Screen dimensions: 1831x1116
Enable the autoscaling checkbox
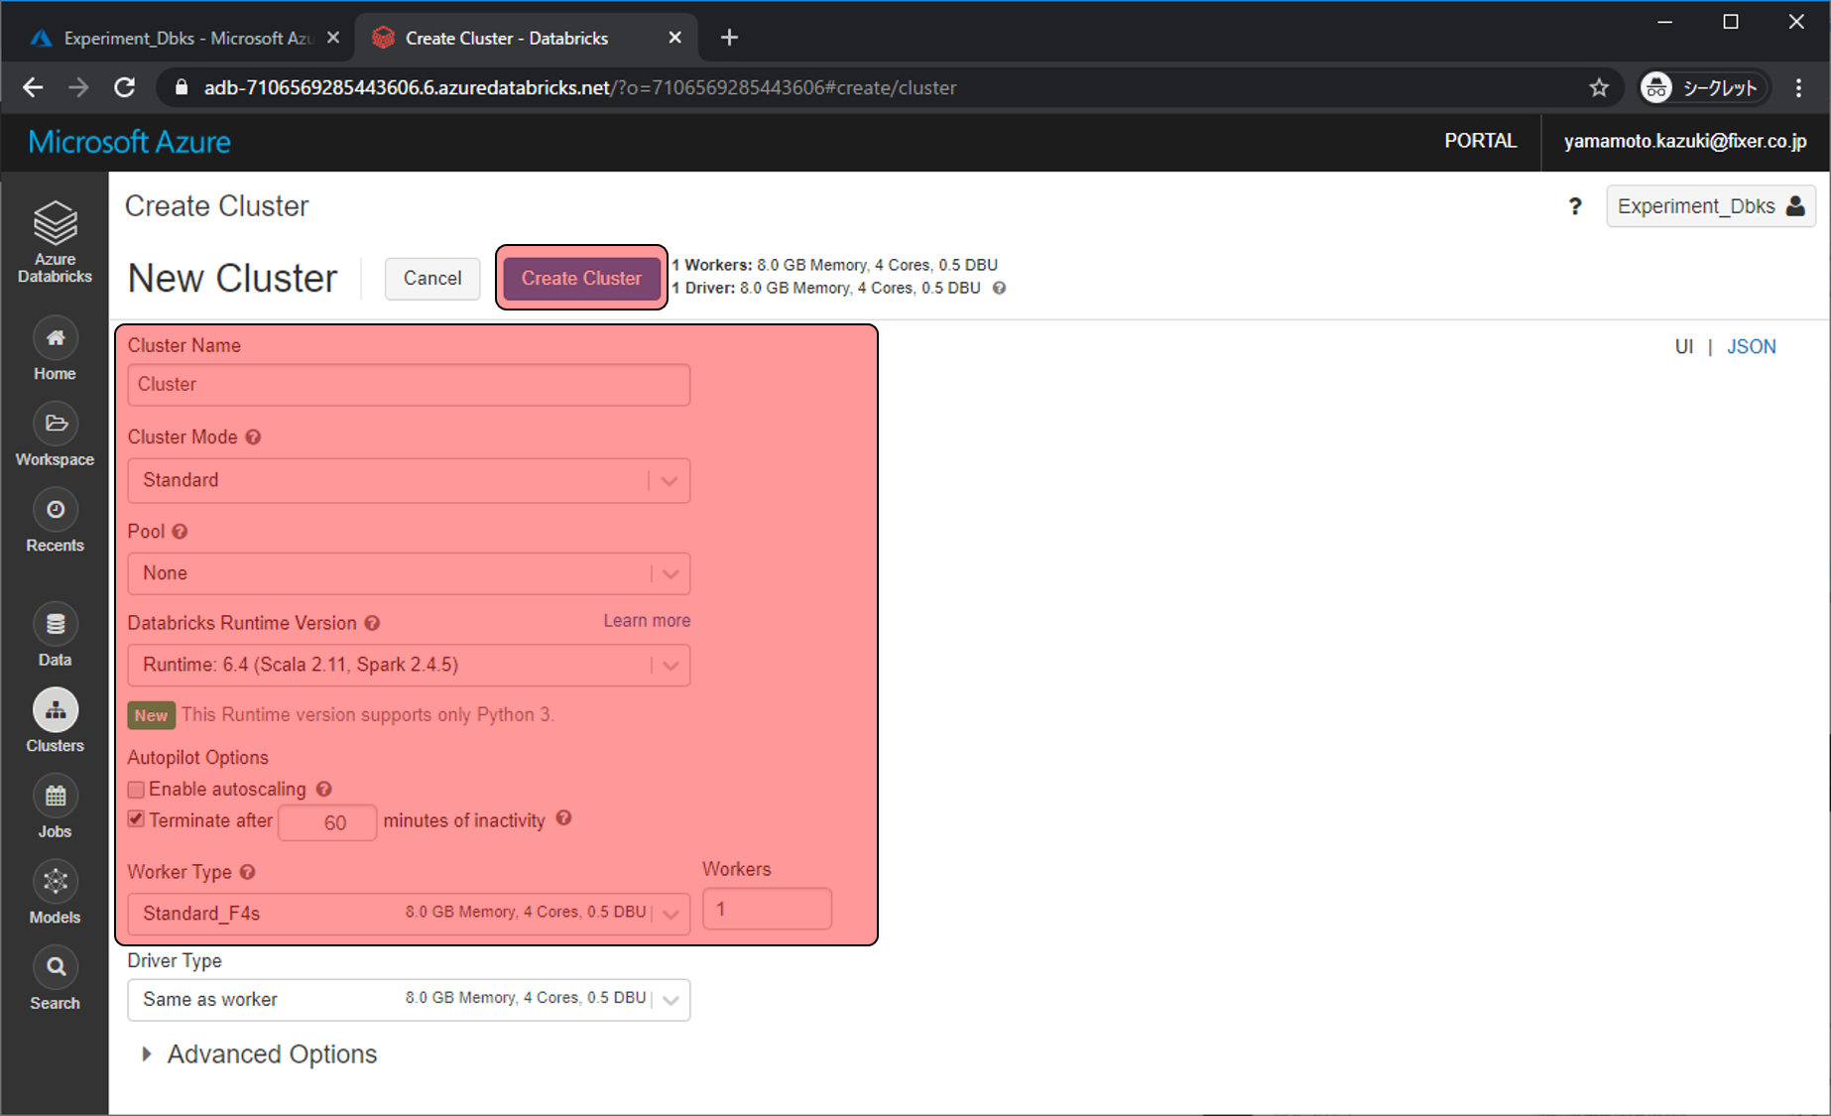137,790
